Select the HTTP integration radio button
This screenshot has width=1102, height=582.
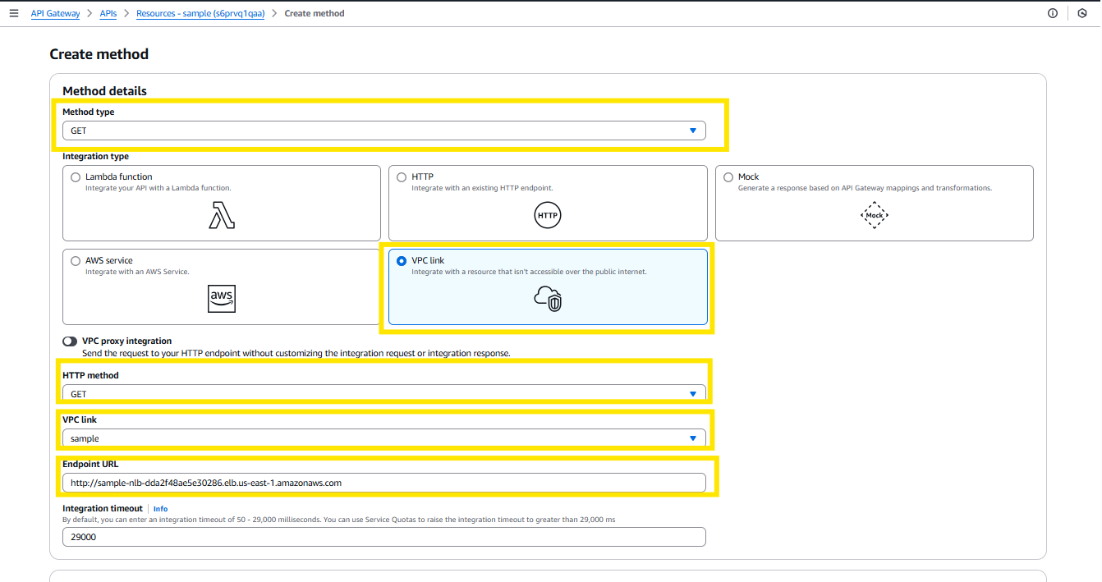(402, 176)
